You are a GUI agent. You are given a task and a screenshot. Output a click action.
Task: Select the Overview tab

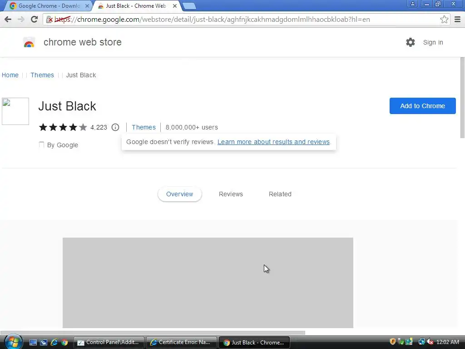(180, 194)
